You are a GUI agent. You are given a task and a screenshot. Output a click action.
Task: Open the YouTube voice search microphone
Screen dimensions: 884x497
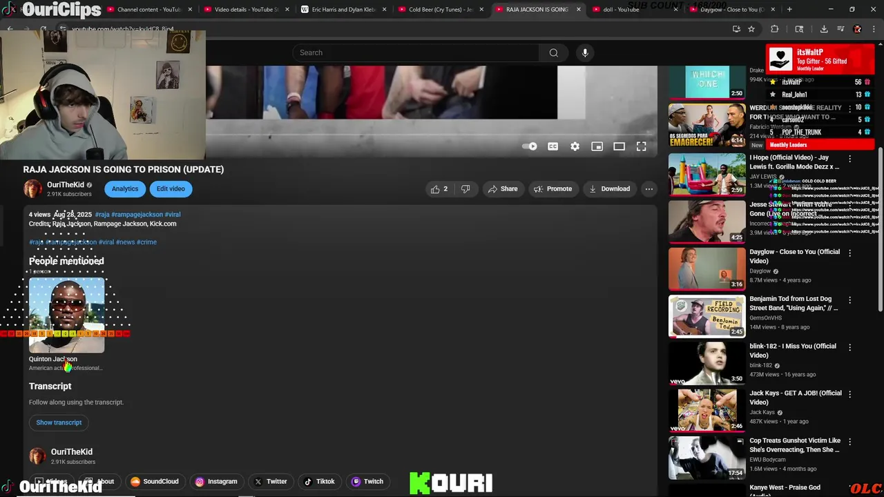[585, 52]
